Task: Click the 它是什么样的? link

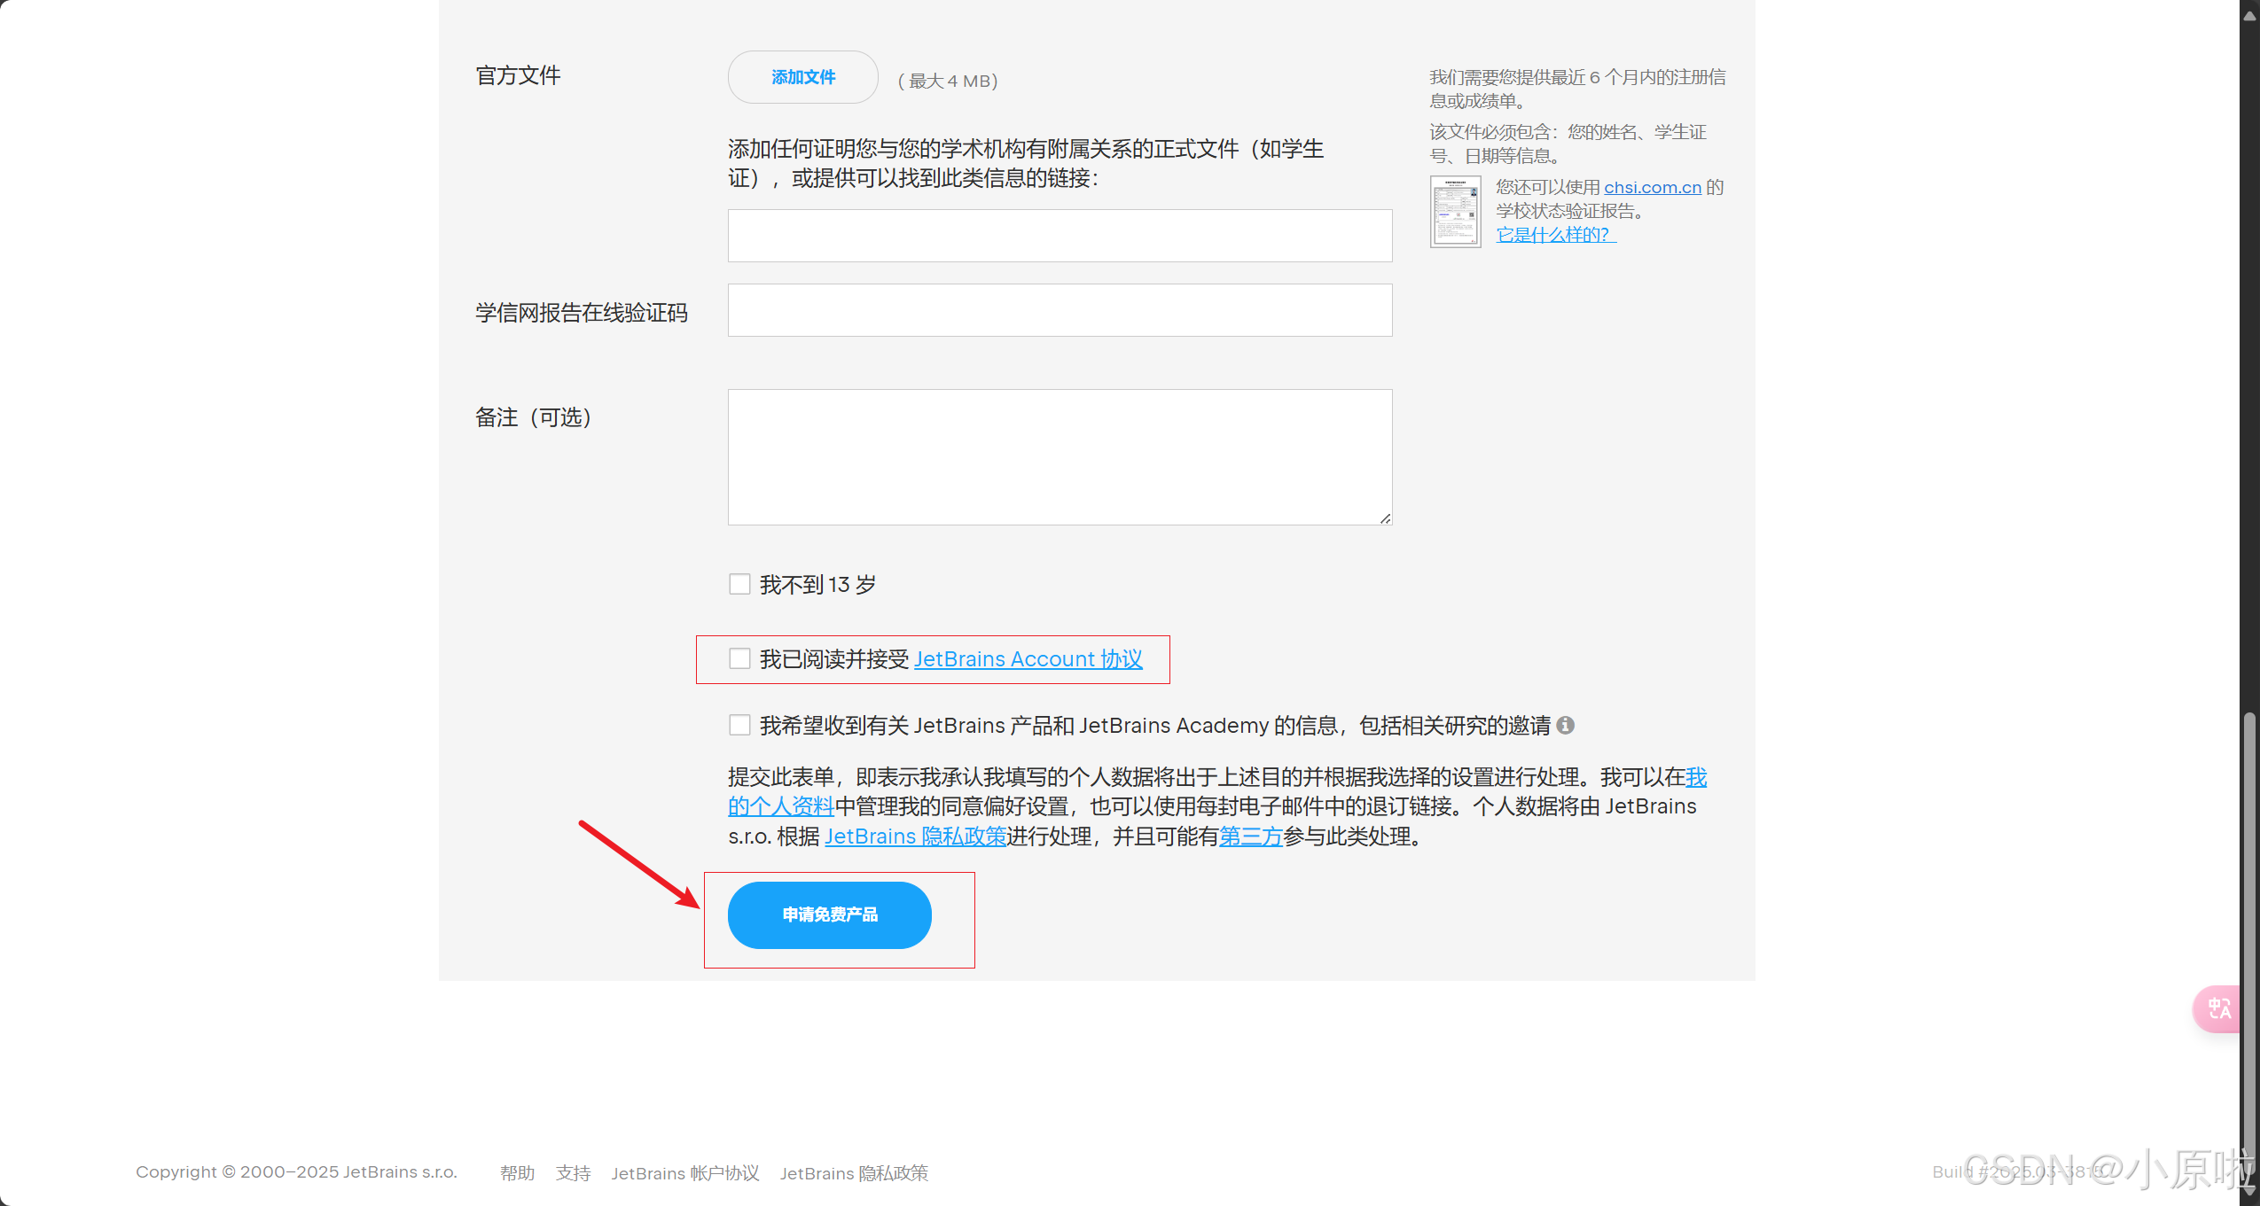Action: point(1555,235)
